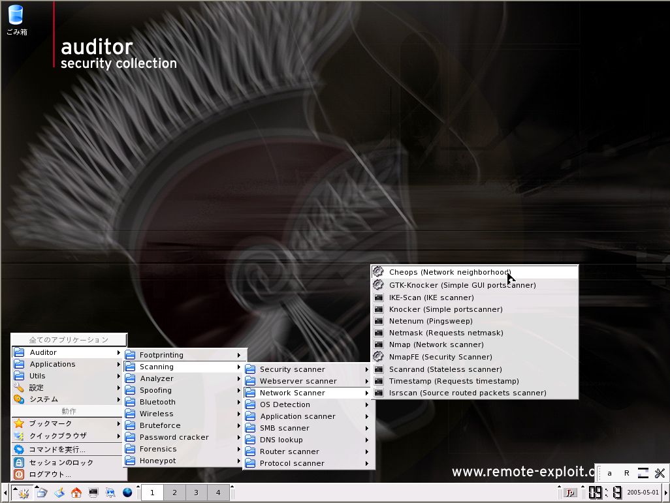Click the show desktop icon with the pencil
The width and height of the screenshot is (670, 503).
(x=59, y=493)
